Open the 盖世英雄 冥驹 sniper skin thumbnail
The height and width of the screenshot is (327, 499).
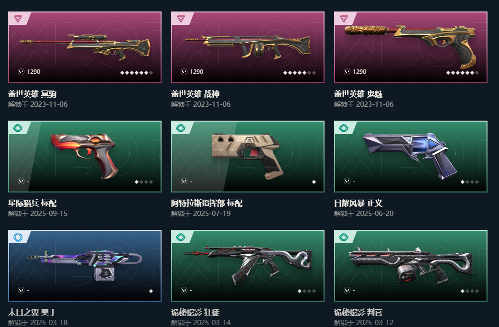point(85,47)
